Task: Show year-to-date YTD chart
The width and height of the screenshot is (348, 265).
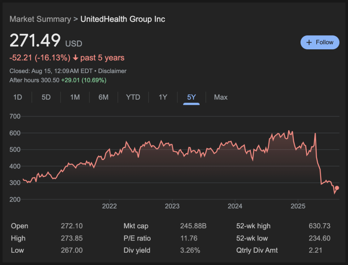Action: click(x=133, y=97)
